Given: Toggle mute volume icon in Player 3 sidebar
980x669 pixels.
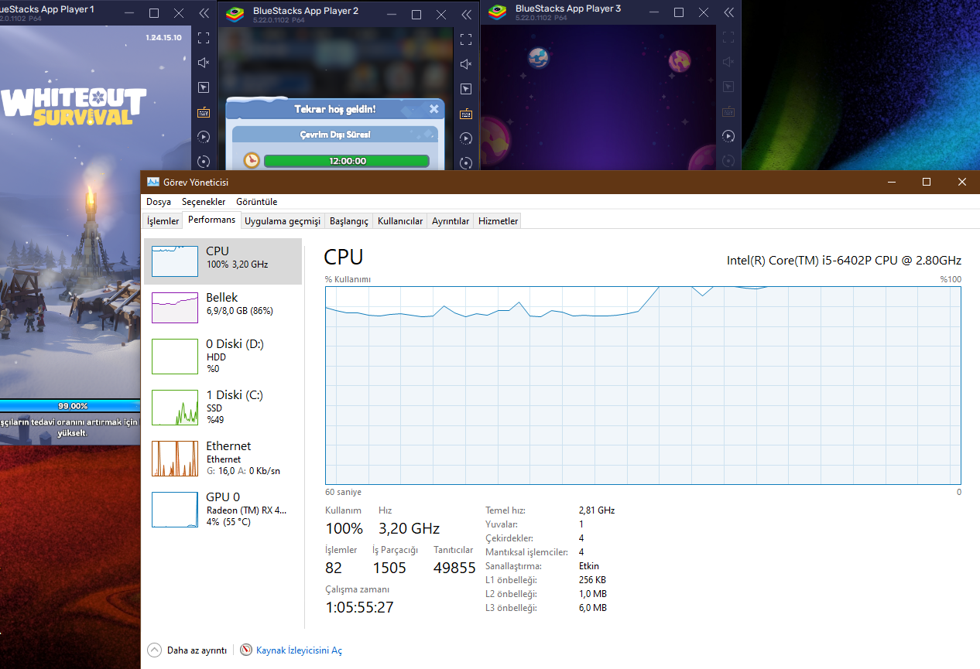Looking at the screenshot, I should (728, 62).
